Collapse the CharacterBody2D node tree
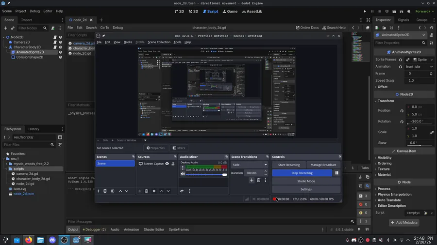 coord(6,47)
